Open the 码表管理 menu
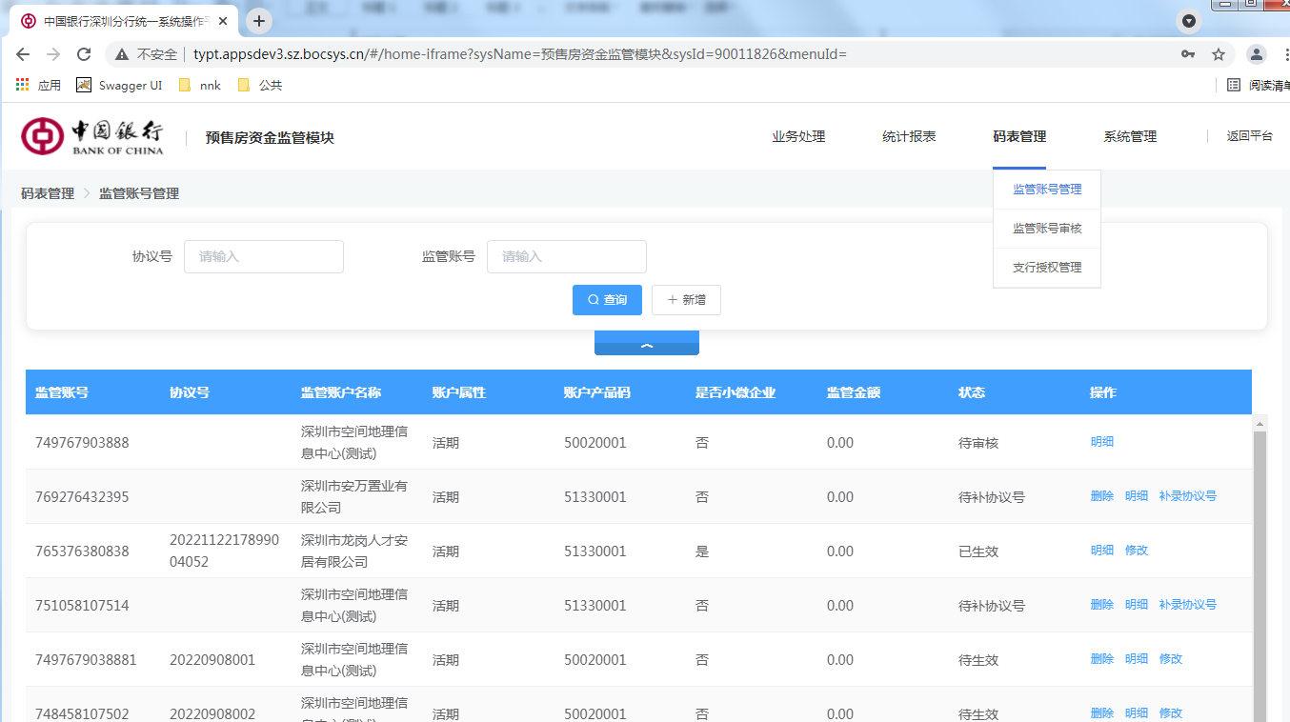 (x=1019, y=137)
